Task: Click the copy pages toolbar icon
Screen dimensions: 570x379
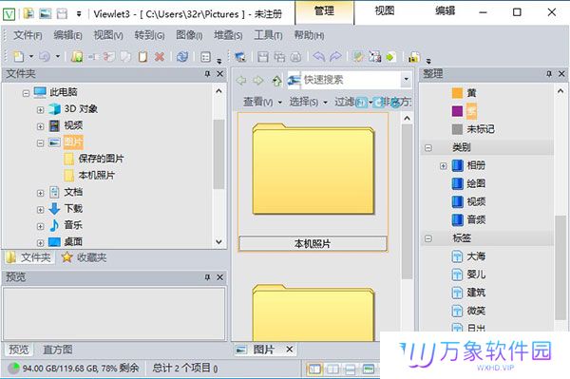Action: point(125,56)
